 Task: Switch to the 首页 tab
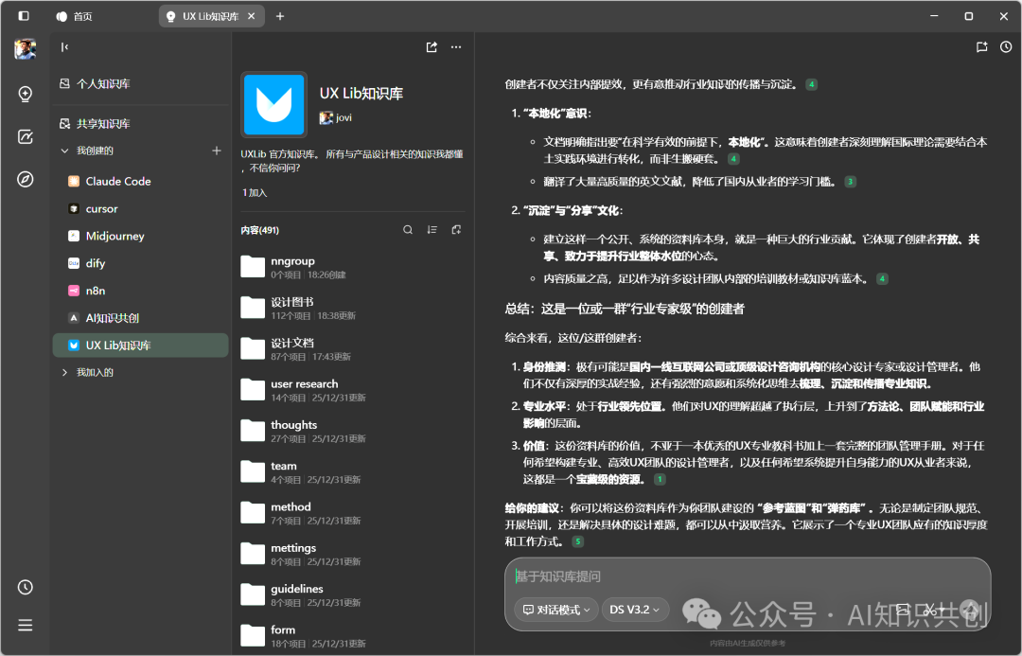click(x=75, y=16)
